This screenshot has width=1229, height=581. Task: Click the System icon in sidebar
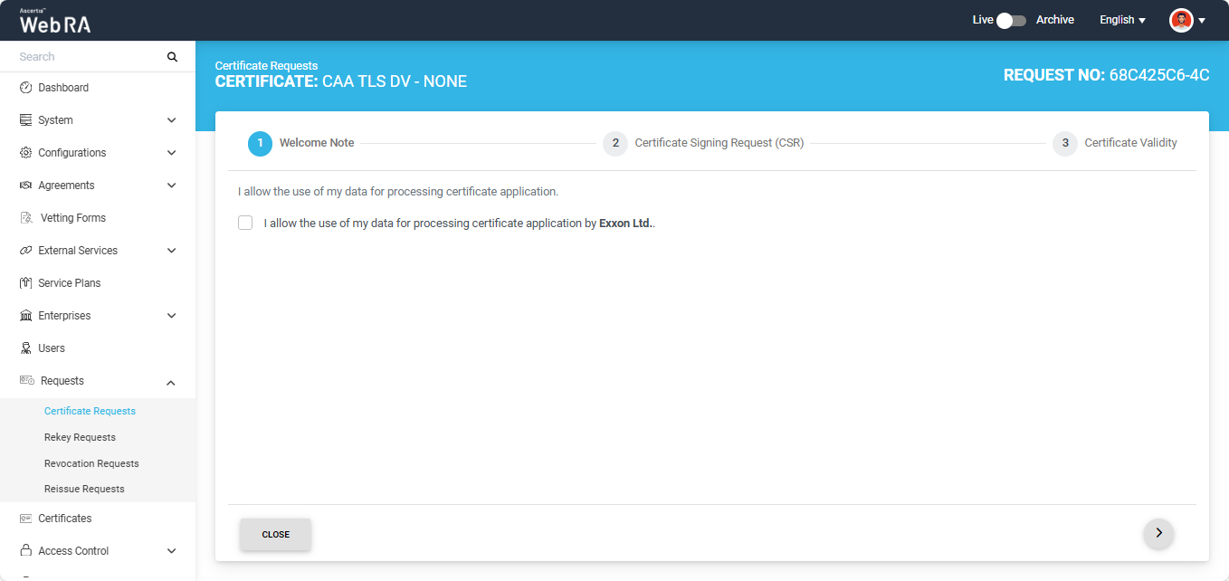25,120
